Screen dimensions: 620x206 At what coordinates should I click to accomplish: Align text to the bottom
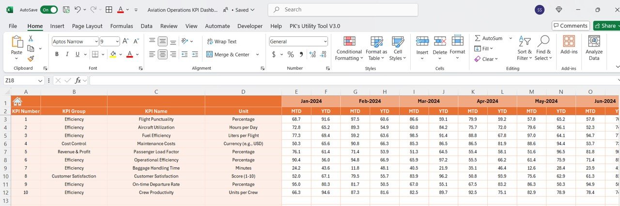click(173, 42)
